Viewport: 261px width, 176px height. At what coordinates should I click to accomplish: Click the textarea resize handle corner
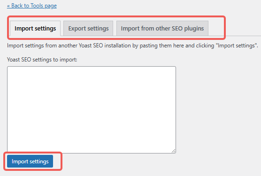tap(173, 151)
